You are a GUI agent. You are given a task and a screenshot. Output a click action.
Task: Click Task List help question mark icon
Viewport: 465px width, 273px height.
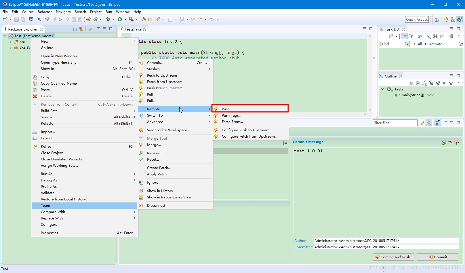[460, 44]
